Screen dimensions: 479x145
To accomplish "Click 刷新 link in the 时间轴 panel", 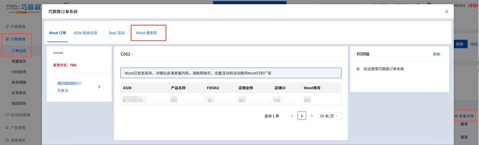I will (436, 54).
